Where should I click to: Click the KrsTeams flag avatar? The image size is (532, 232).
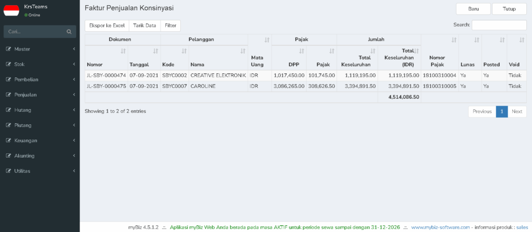(11, 10)
